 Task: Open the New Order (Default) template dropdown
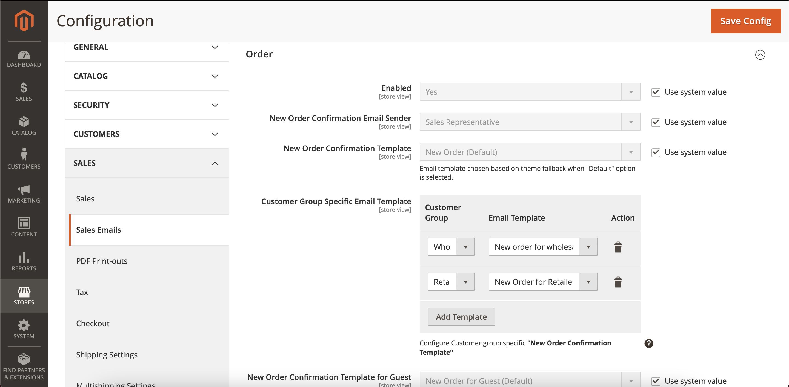click(530, 152)
